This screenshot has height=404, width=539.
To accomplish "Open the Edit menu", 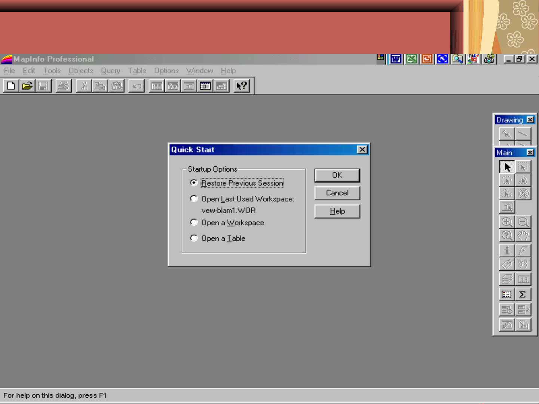I will pos(29,71).
